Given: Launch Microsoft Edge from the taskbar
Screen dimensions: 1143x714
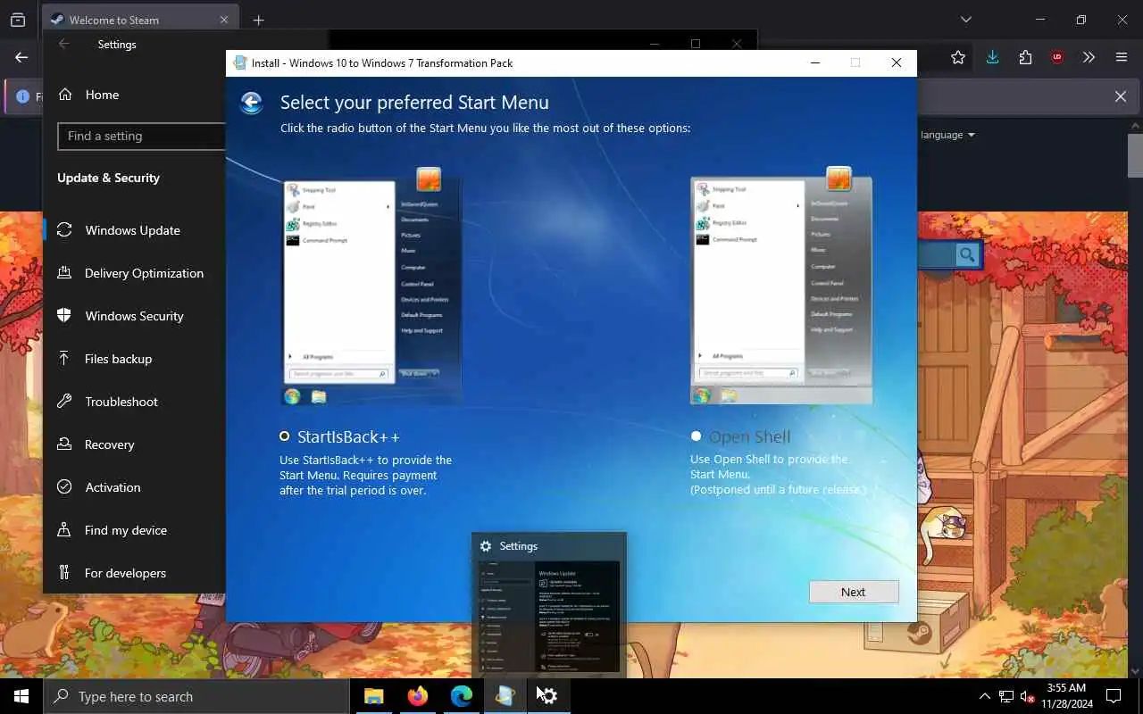Looking at the screenshot, I should point(461,696).
